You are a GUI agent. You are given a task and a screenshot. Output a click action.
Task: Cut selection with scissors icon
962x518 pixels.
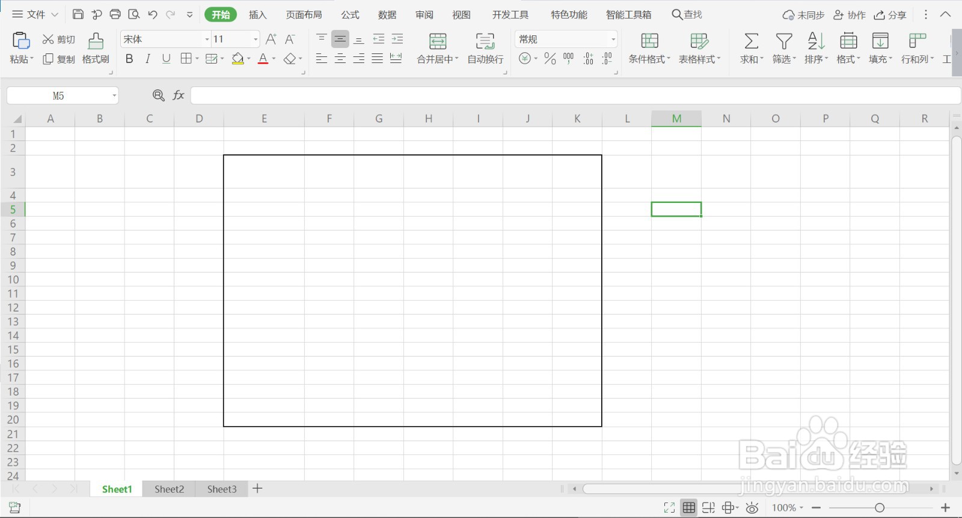(x=48, y=40)
